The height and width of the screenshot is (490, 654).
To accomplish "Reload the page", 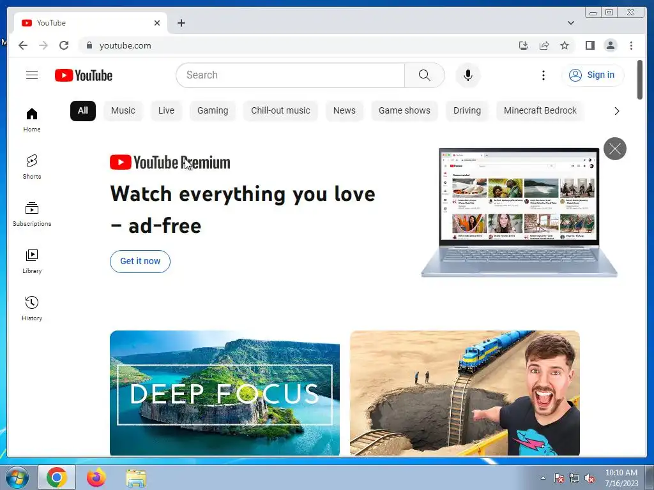I will (64, 45).
